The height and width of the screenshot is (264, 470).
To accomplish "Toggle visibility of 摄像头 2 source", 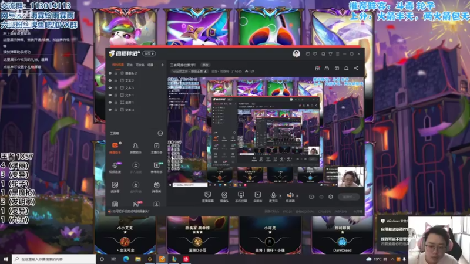I will tap(110, 73).
